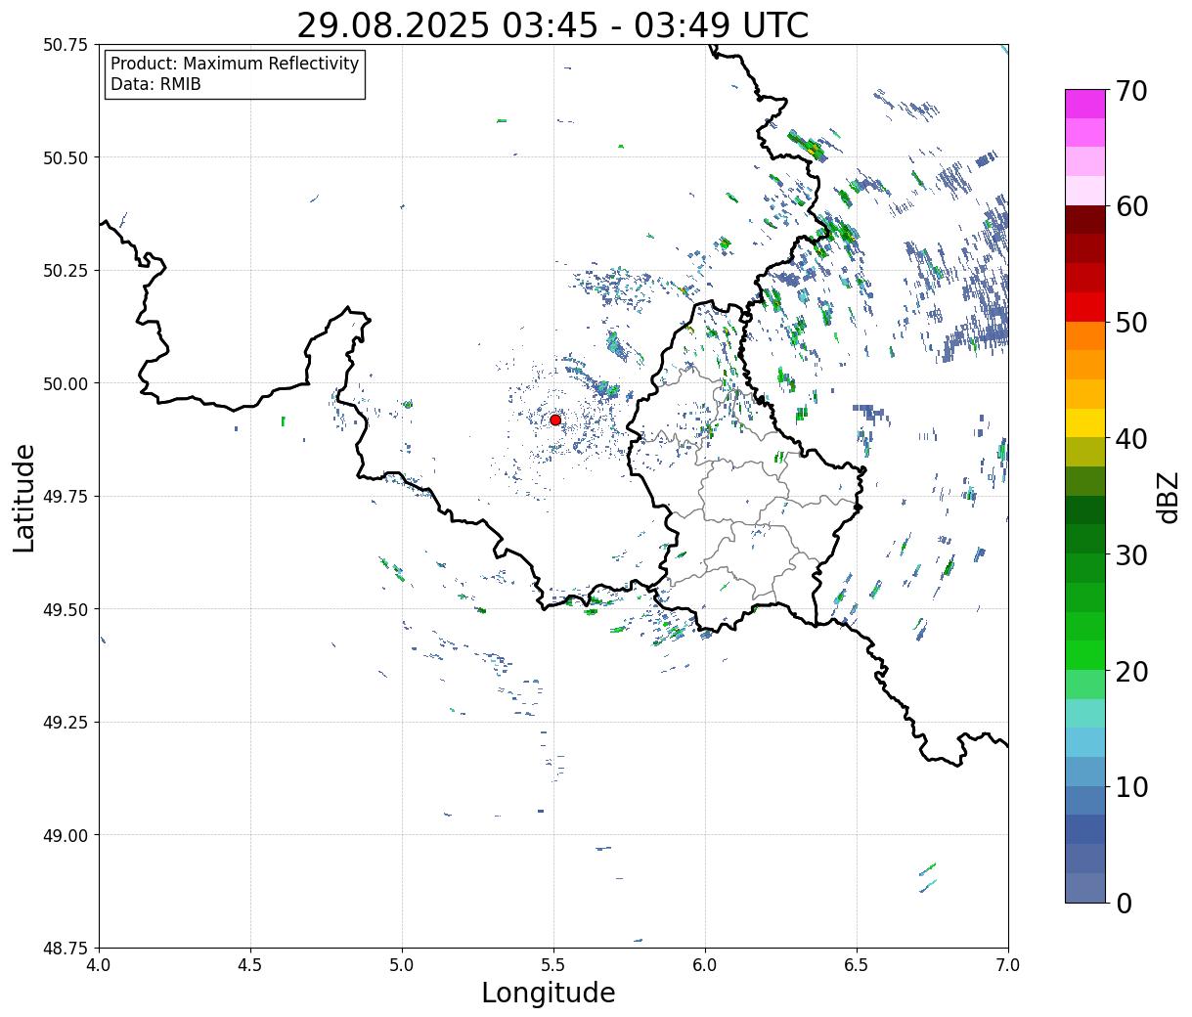
Task: Click the orange swatch below 50 dBZ
Action: click(x=1085, y=336)
